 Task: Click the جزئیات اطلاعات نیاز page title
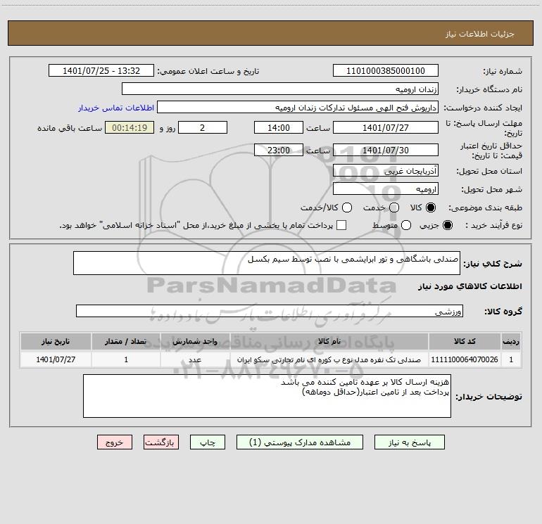pyautogui.click(x=480, y=34)
